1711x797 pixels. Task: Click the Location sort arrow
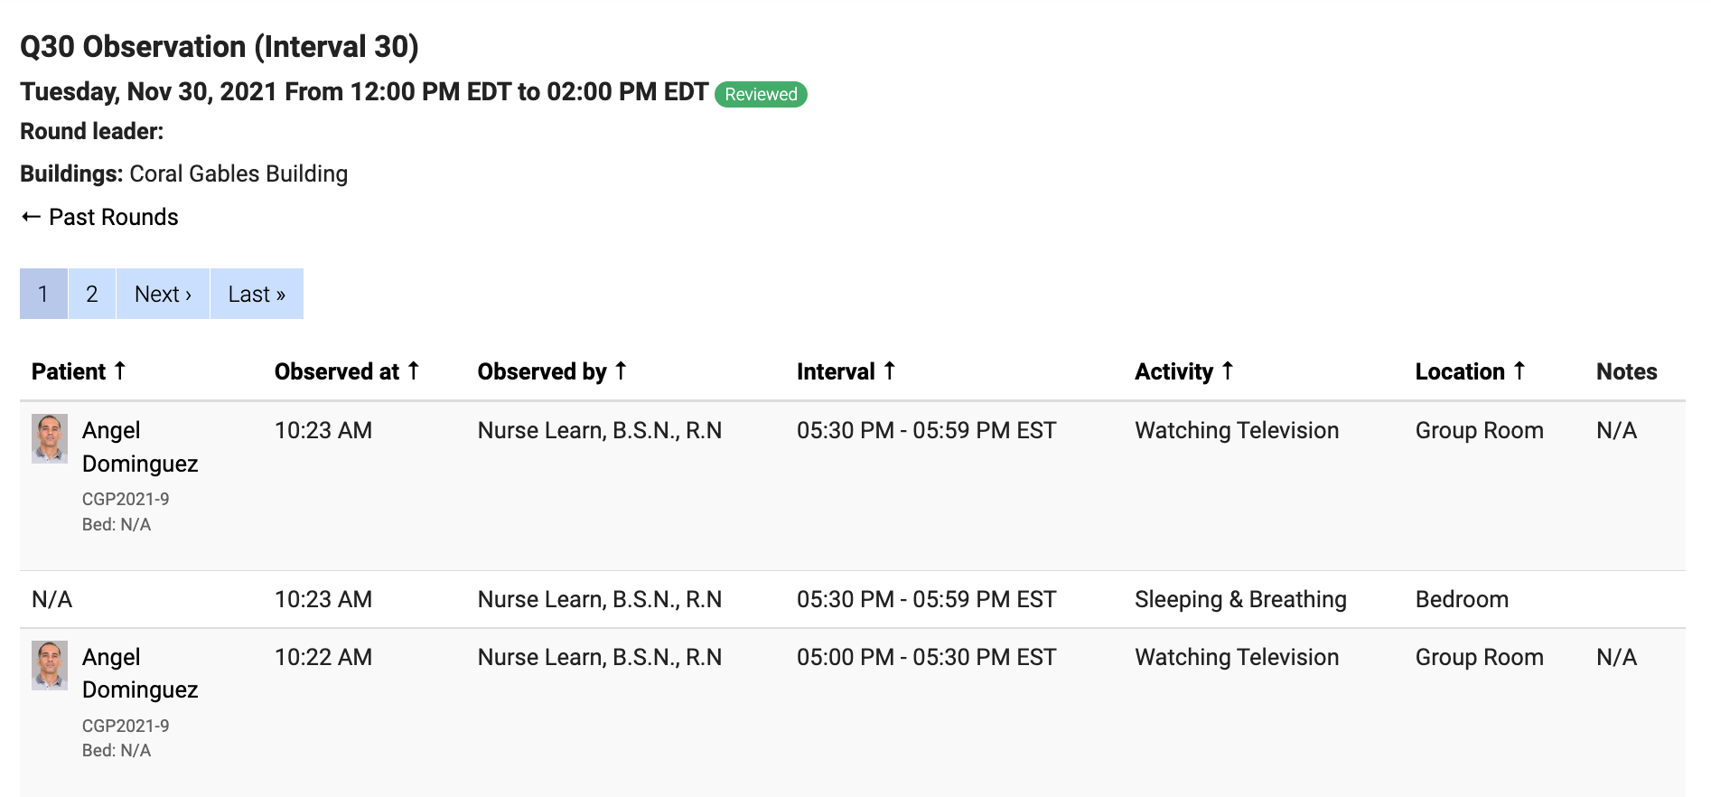(x=1519, y=370)
